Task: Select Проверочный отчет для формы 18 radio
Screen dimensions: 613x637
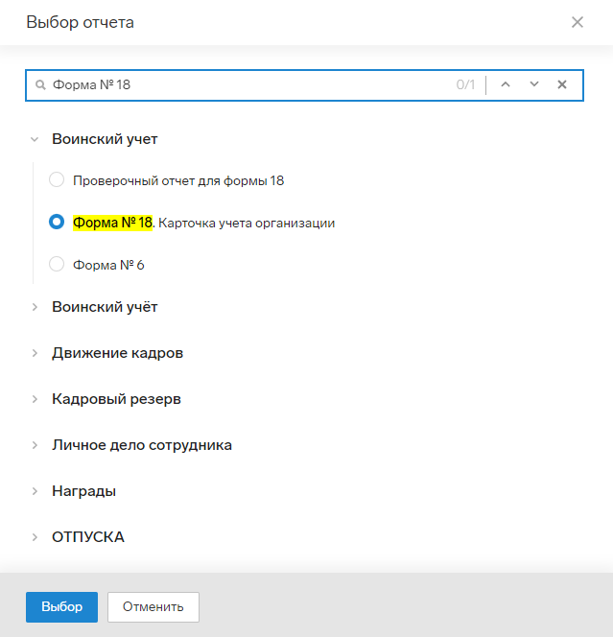Action: (x=57, y=179)
